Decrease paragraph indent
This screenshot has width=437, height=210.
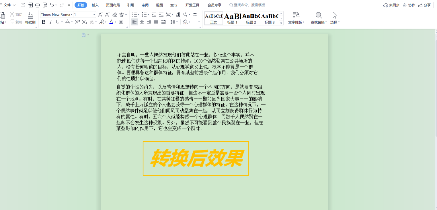click(x=154, y=14)
